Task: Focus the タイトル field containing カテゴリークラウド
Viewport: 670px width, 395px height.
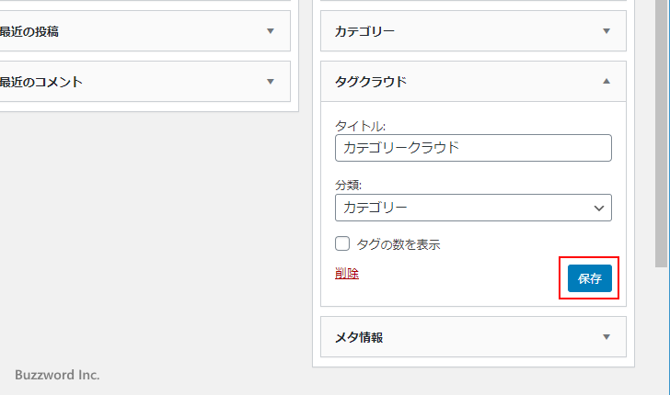Action: (x=473, y=148)
